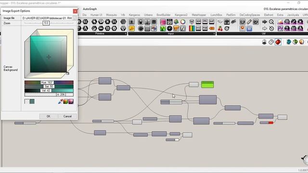The width and height of the screenshot is (308, 173).
Task: Select the hexagon # integer primitive icon
Action: pyautogui.click(x=107, y=22)
